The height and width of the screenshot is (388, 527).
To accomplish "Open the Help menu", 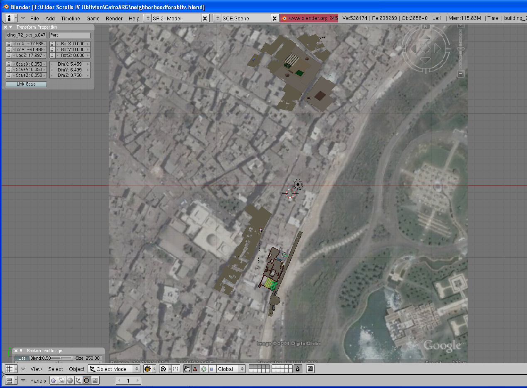I will click(134, 18).
